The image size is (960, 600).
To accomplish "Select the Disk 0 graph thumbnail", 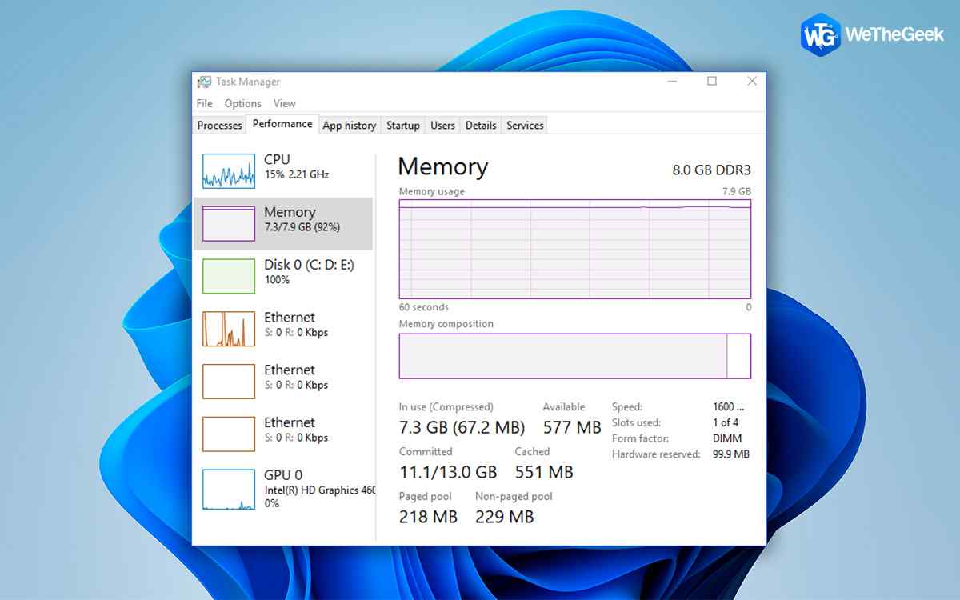I will [229, 276].
